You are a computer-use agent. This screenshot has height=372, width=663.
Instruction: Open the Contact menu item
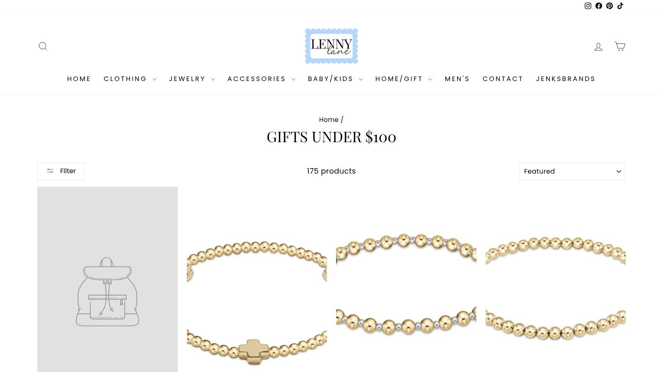[503, 79]
